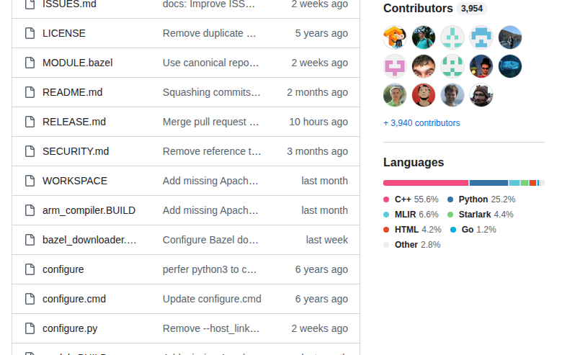Image resolution: width=562 pixels, height=355 pixels.
Task: Click the file icon next to configure.cmd
Action: pos(30,299)
